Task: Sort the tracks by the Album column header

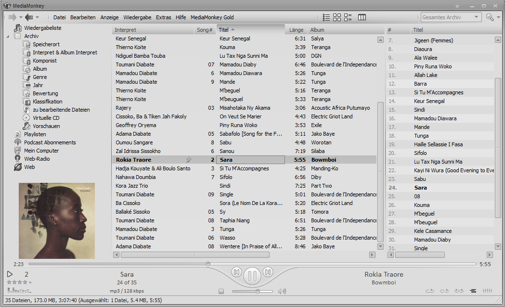Action: (x=317, y=30)
